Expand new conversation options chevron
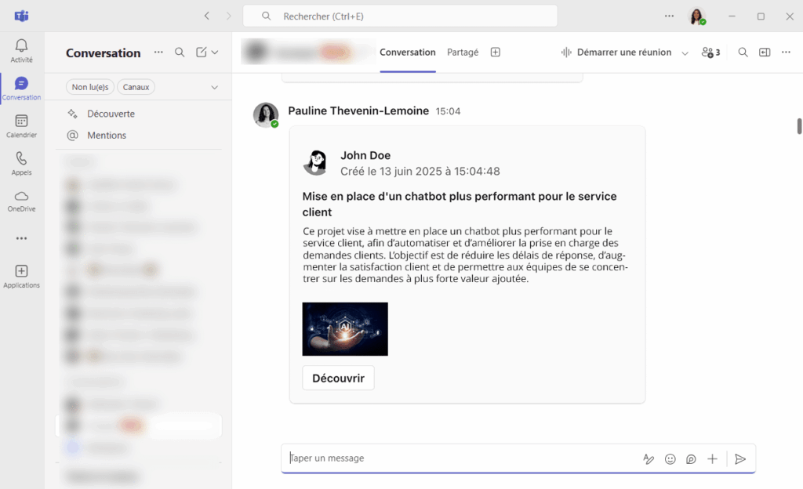Screen dimensions: 803x489 tap(215, 53)
